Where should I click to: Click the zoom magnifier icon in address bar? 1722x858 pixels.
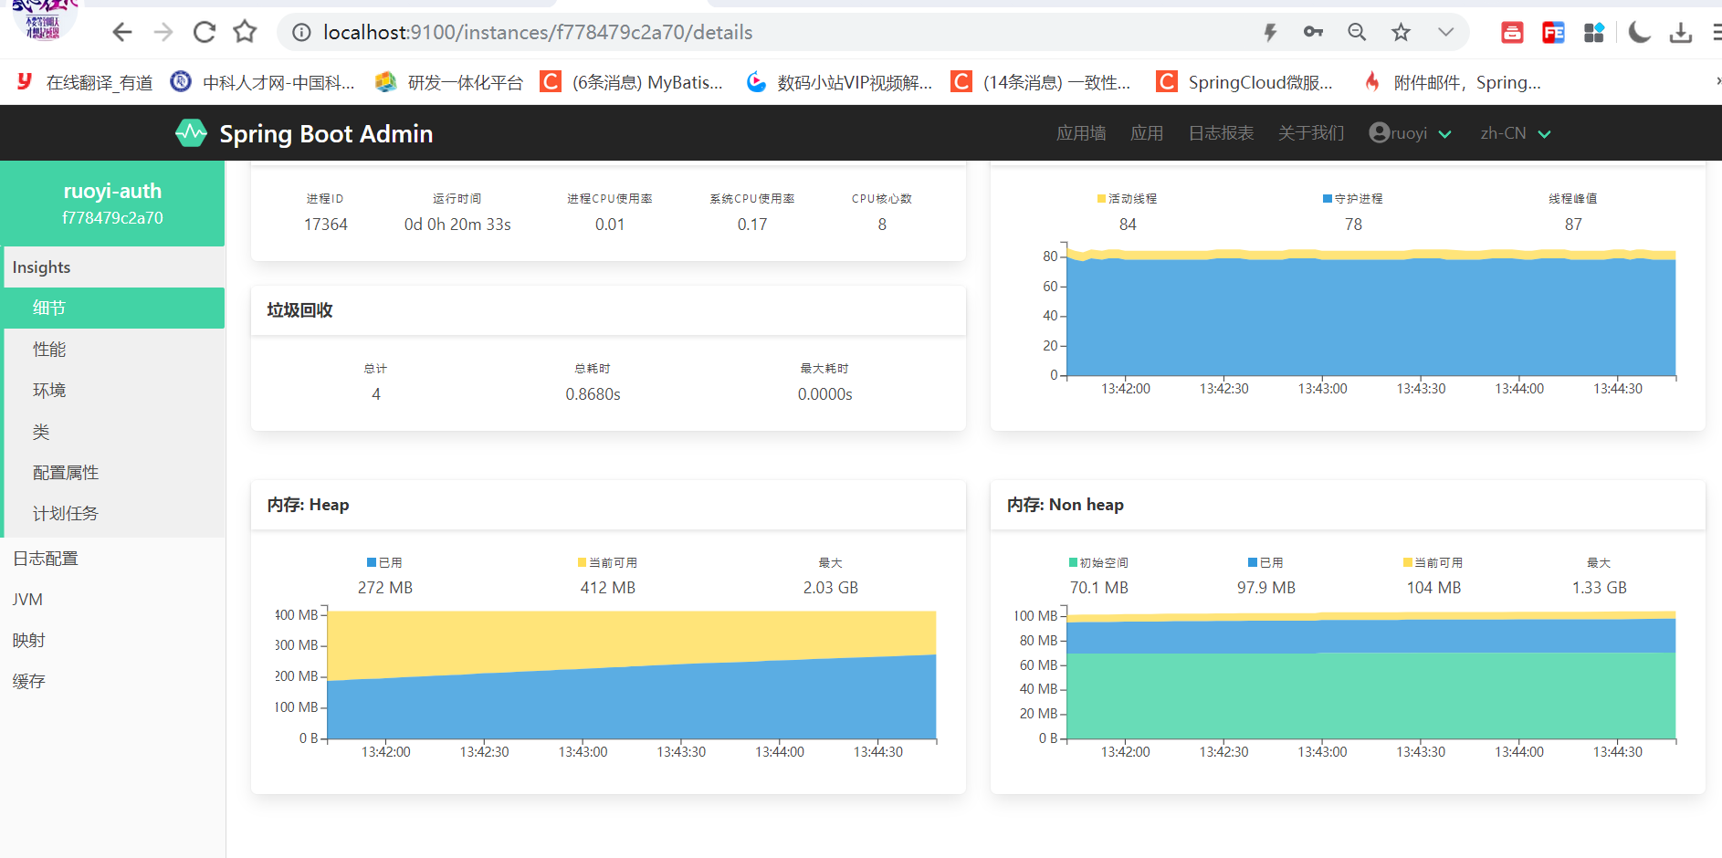(x=1357, y=32)
